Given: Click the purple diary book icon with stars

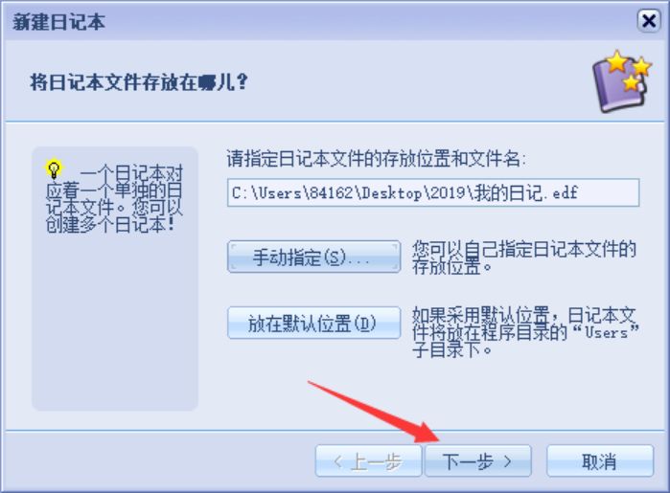Looking at the screenshot, I should click(621, 81).
